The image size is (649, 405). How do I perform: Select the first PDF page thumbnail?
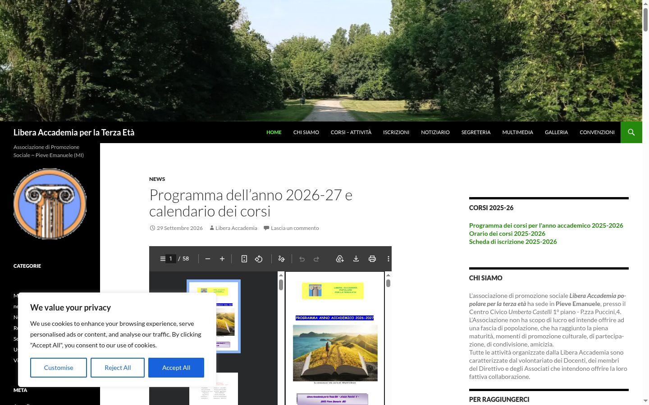tap(214, 316)
